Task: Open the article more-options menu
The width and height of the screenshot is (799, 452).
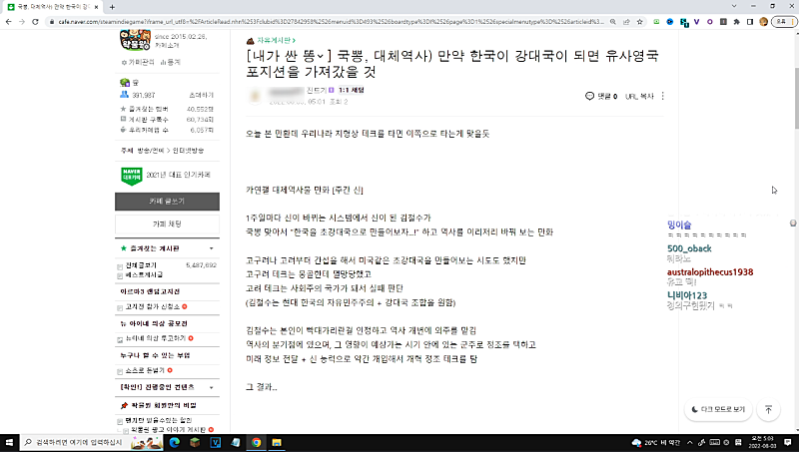Action: 662,96
